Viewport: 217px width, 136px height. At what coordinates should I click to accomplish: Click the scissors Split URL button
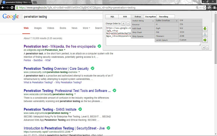[205, 34]
